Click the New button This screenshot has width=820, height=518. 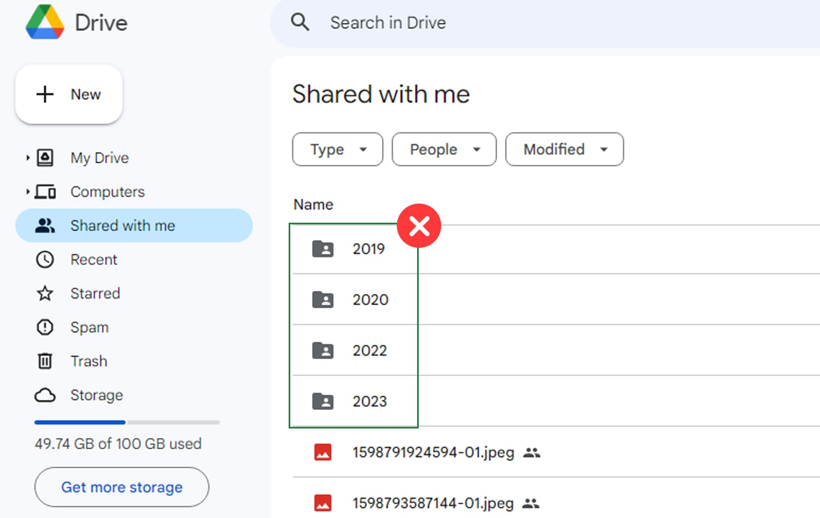pos(69,94)
